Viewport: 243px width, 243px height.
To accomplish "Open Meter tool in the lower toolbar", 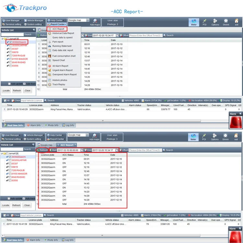I will pyautogui.click(x=193, y=137).
